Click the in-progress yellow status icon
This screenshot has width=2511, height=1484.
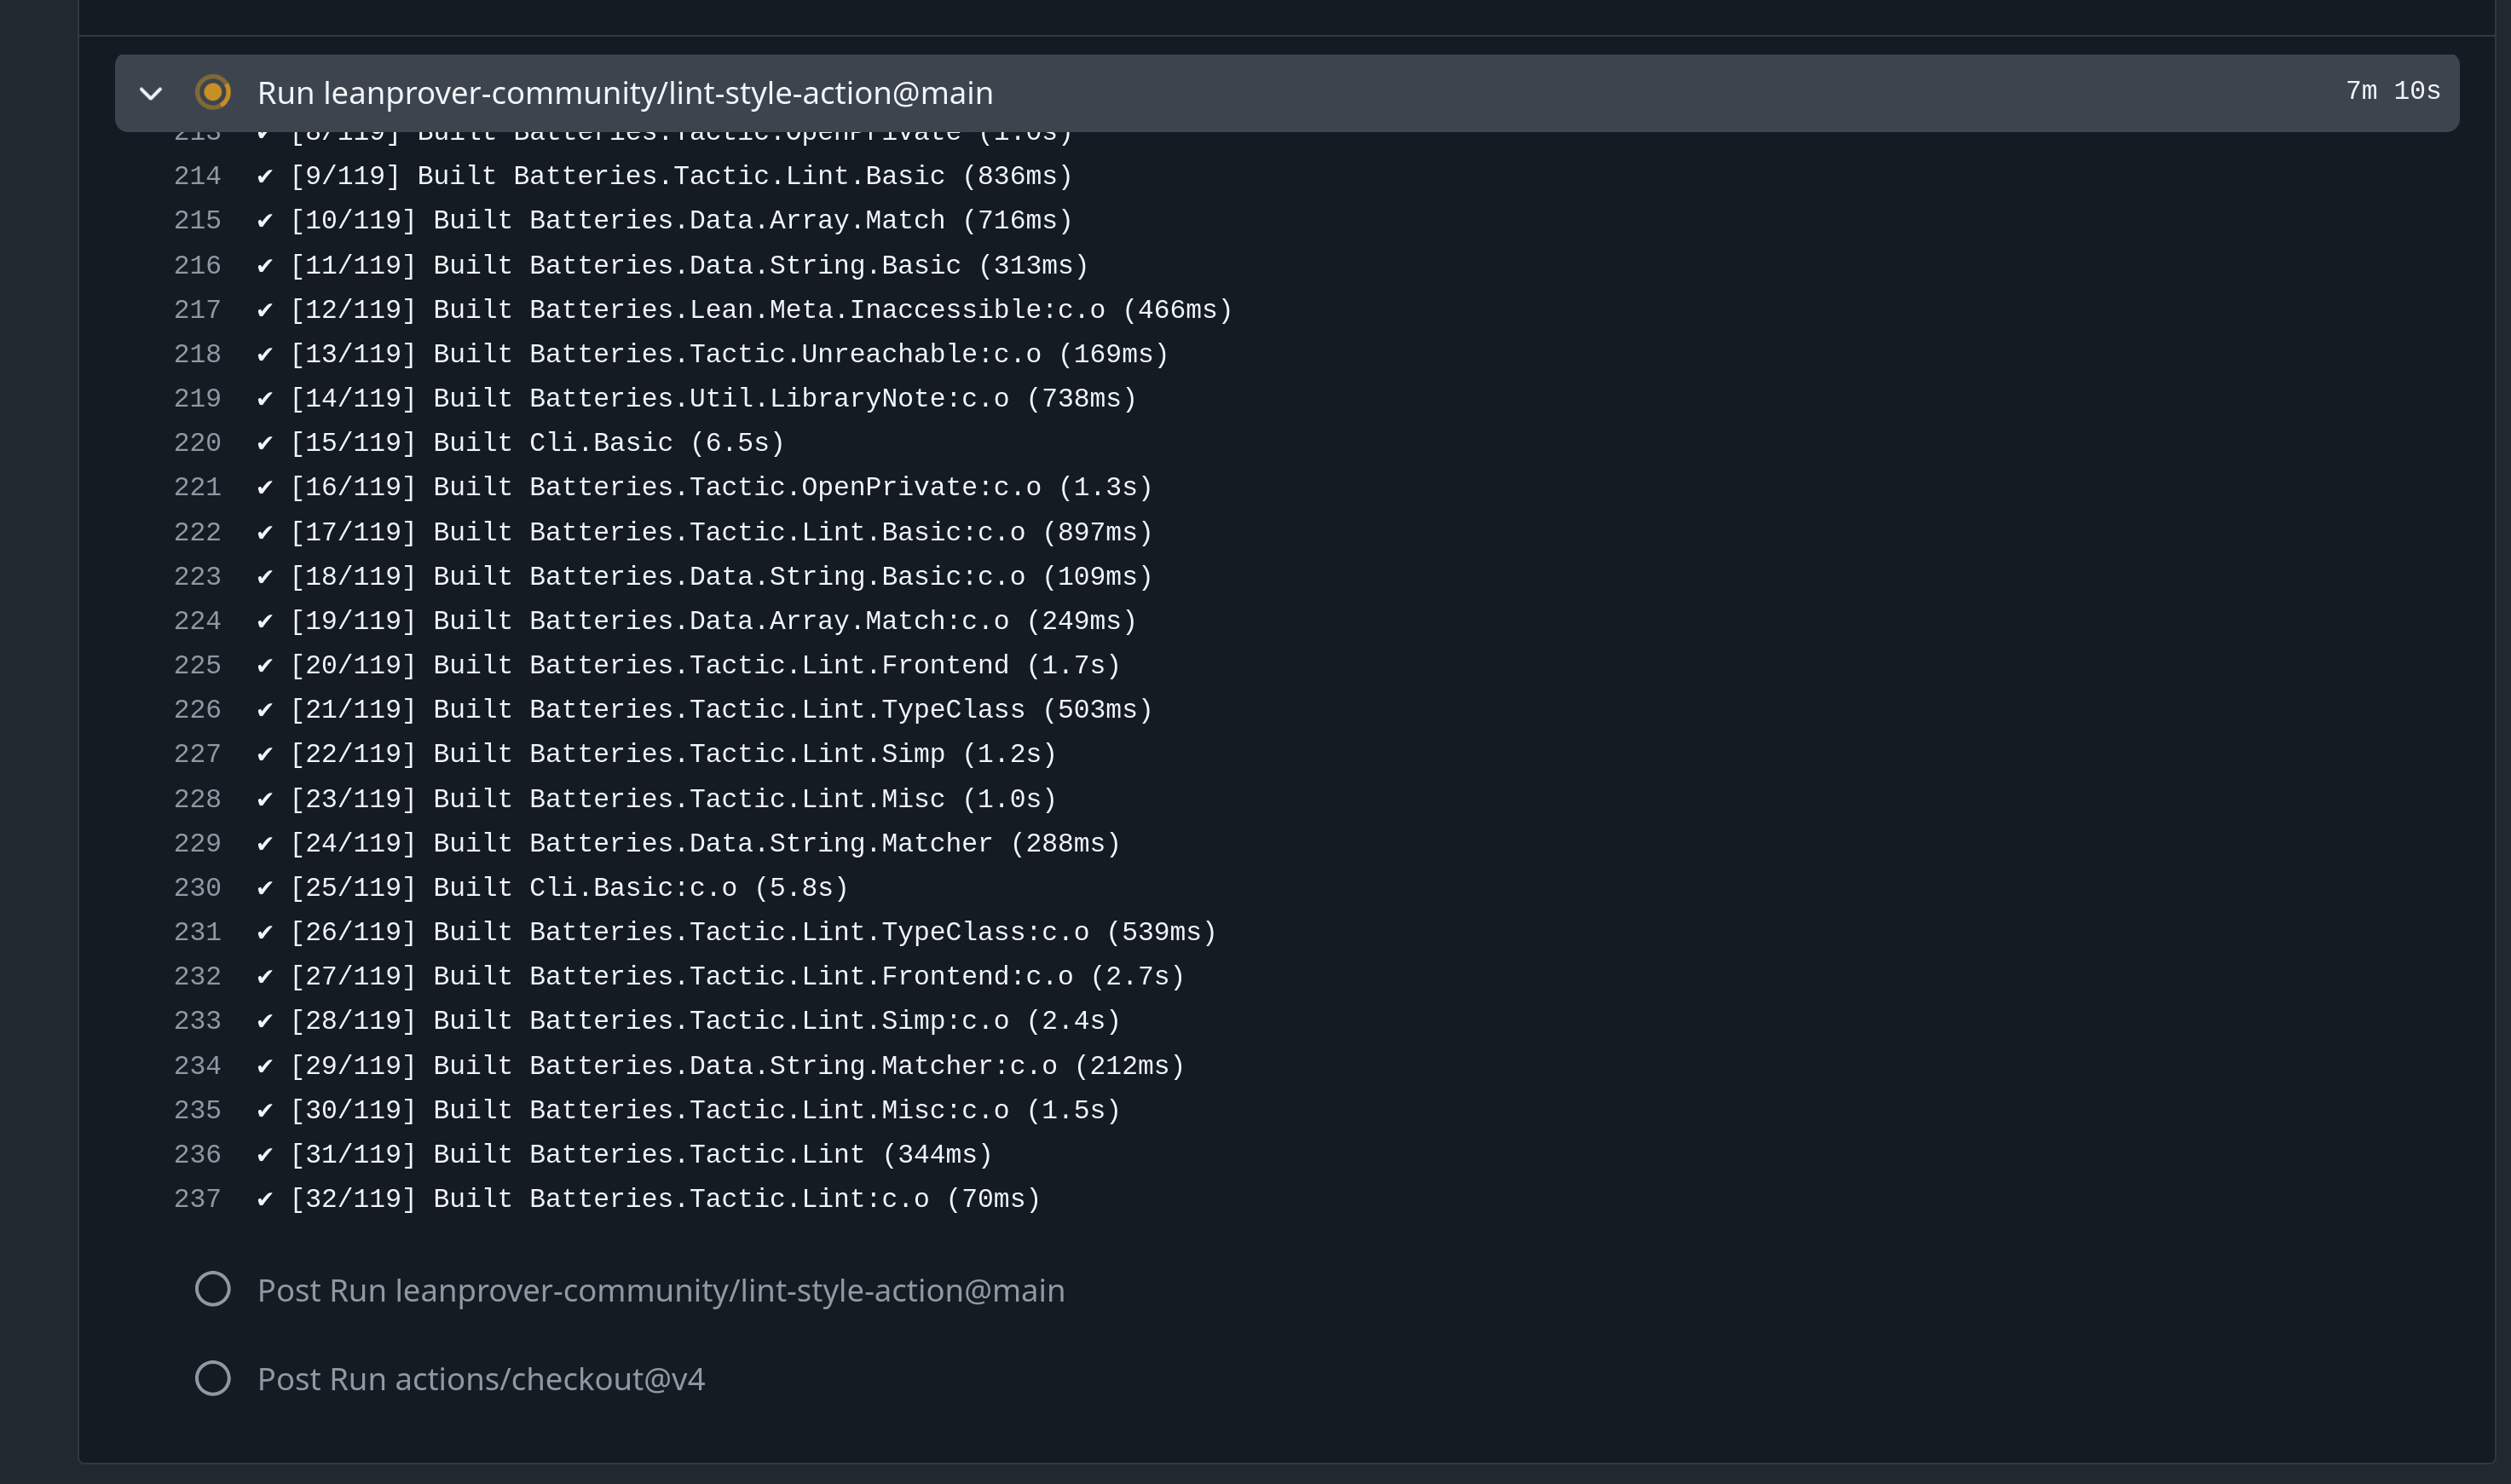(212, 93)
